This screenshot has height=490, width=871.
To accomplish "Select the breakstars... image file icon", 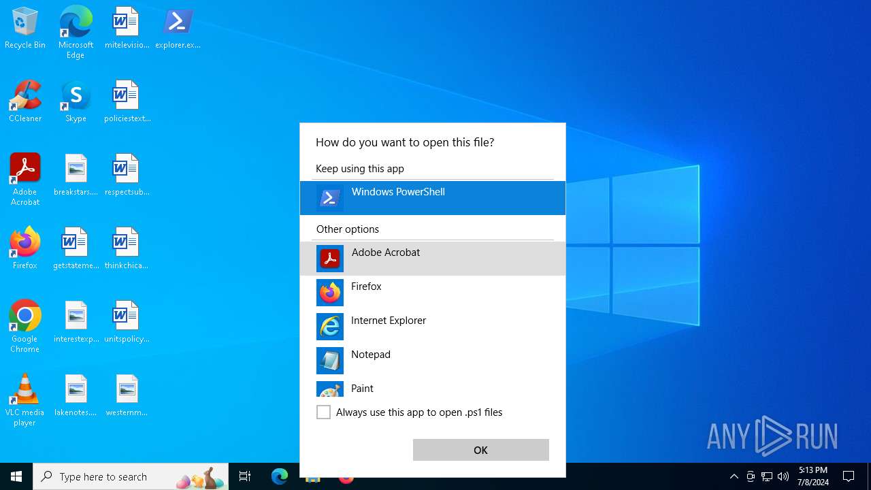I will tap(76, 176).
